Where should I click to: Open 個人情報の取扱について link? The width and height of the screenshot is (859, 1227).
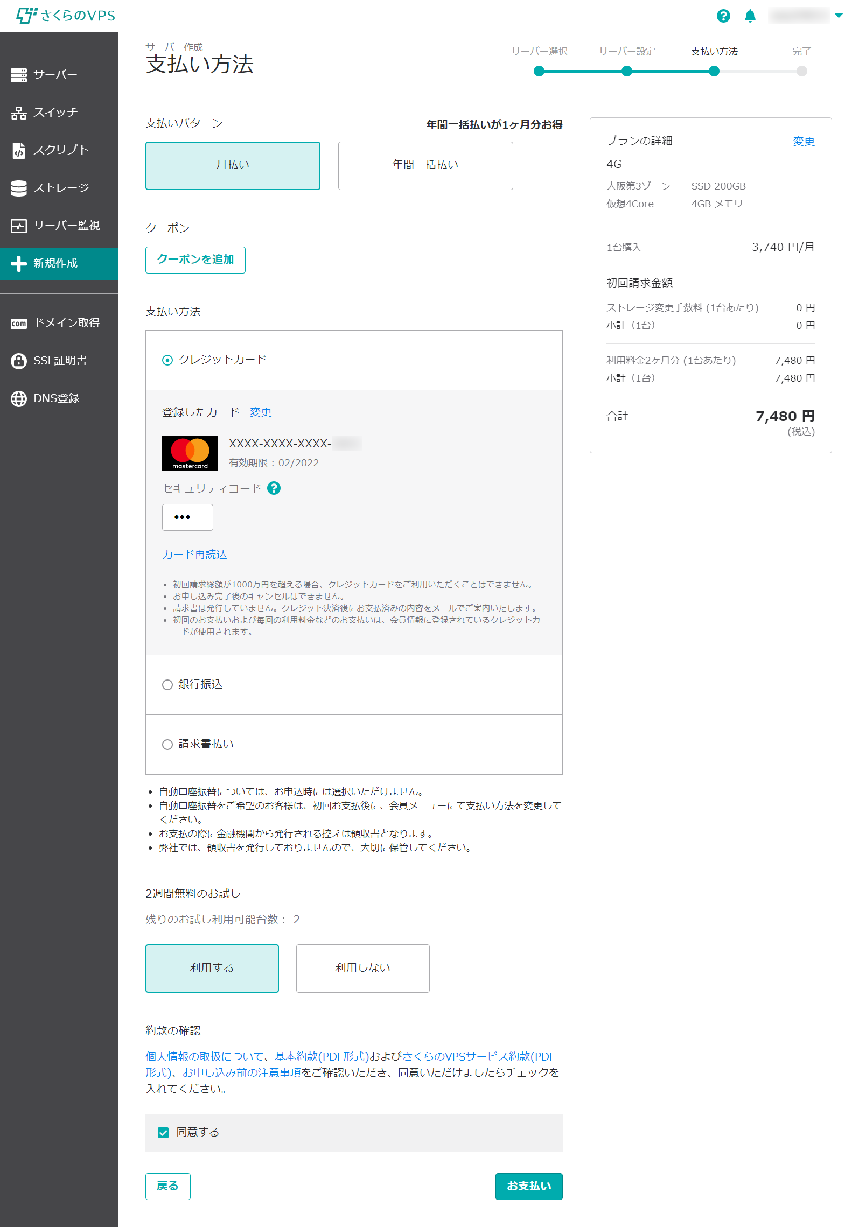pyautogui.click(x=205, y=1057)
